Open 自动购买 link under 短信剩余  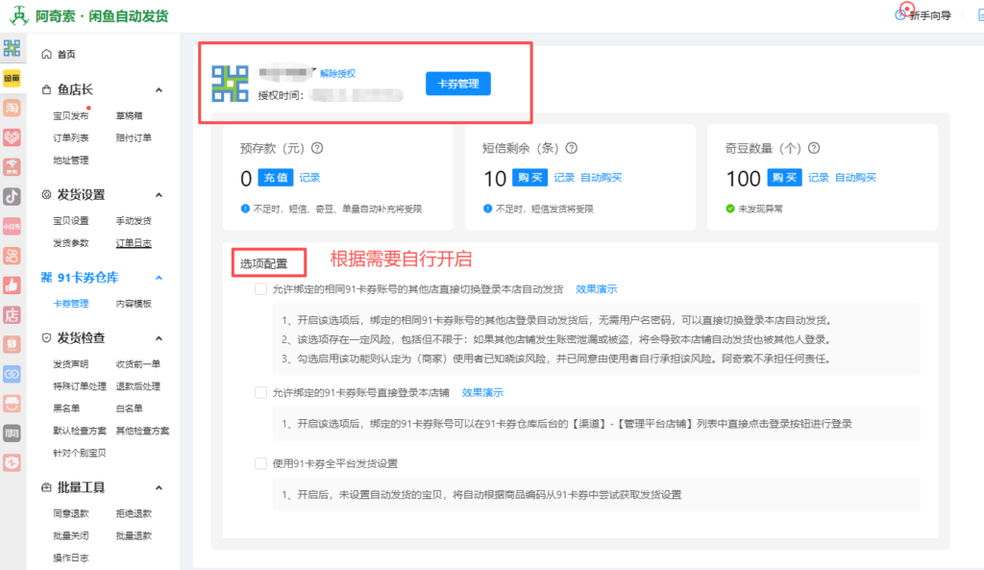point(602,178)
